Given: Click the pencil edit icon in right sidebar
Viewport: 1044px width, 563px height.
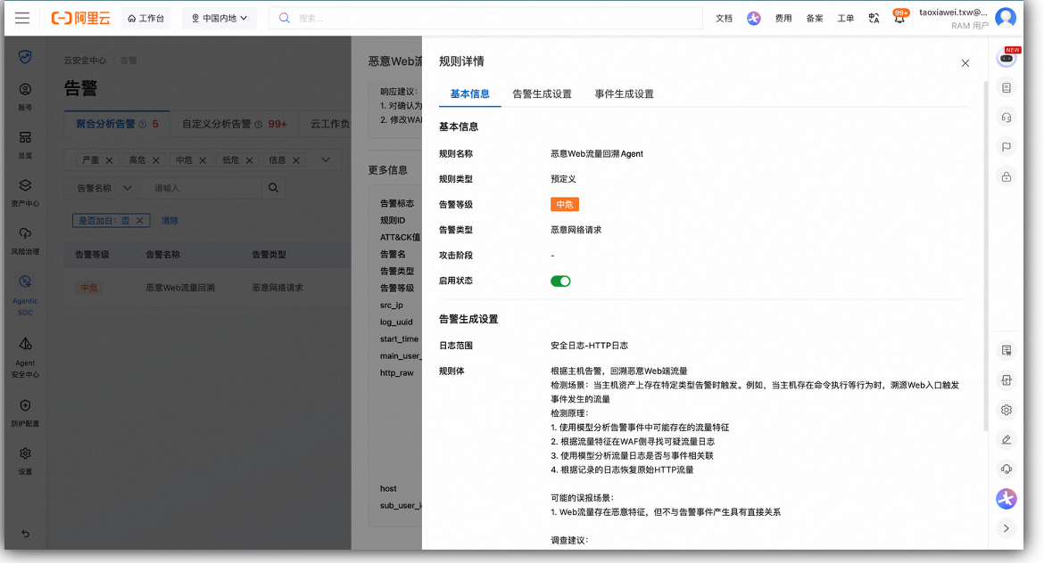Looking at the screenshot, I should (x=1007, y=439).
